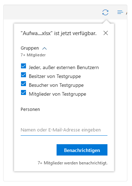132x186 pixels.
Task: Open the view options lines icon
Action: tap(120, 12)
